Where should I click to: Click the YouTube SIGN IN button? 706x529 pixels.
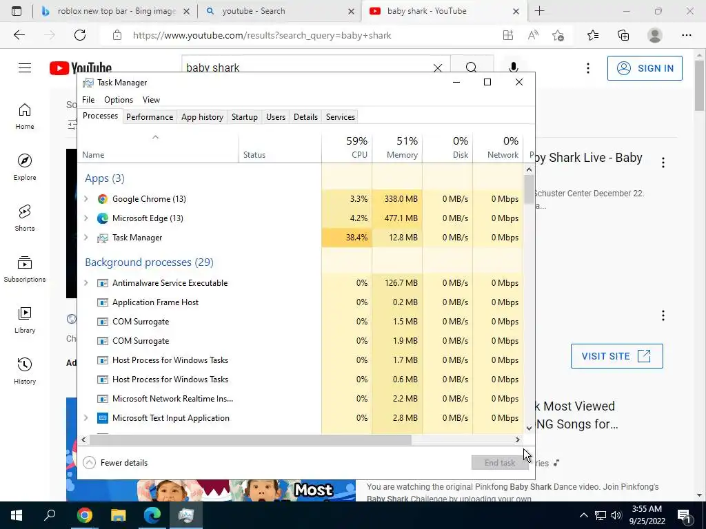coord(645,68)
